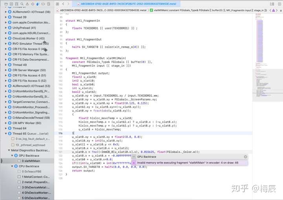Screen dimensions: 283x200
Task: Select frame 1 MetalContext::Co...
Action: point(27,177)
